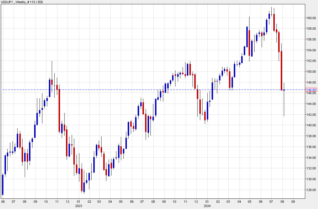Click the 06 month label at far left

click(3, 202)
